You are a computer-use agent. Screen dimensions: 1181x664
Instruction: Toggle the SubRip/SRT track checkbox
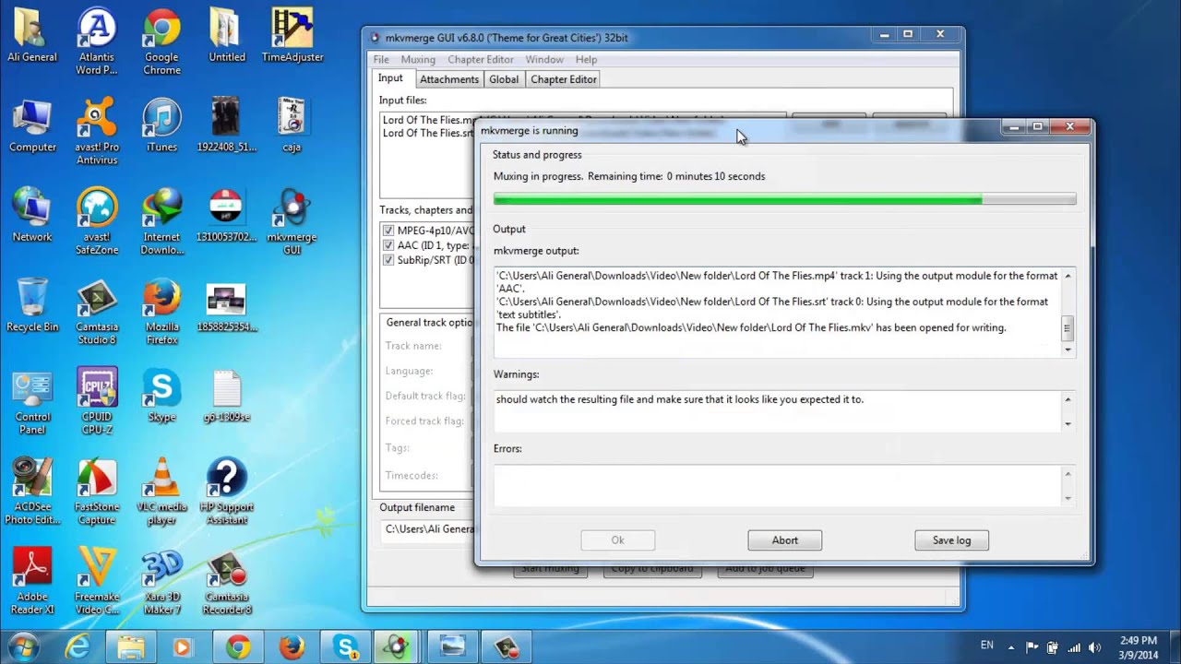[x=388, y=260]
